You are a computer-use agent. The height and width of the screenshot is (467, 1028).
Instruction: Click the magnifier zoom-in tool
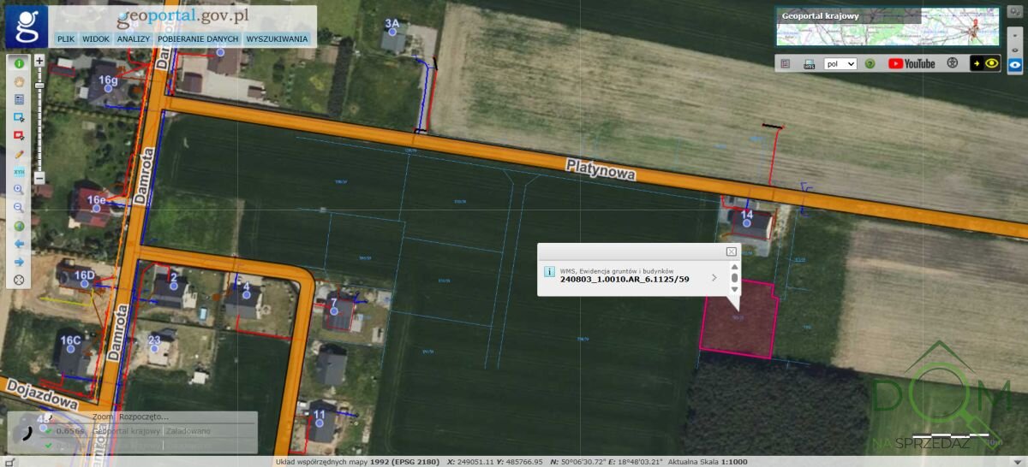pos(19,189)
